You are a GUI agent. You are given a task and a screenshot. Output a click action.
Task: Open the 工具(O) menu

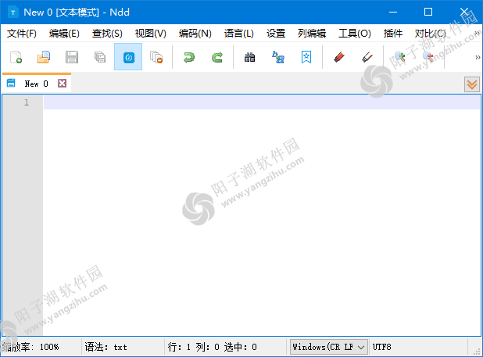pos(355,34)
